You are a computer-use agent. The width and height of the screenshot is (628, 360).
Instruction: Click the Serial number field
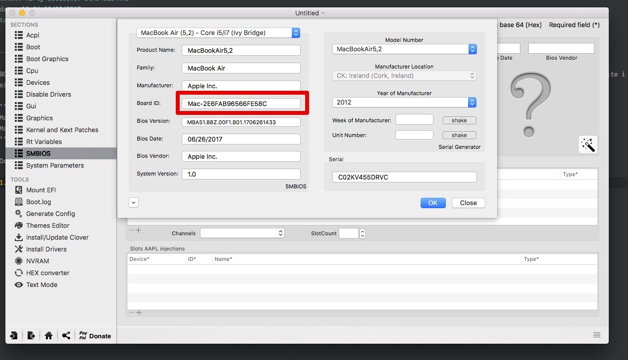[x=404, y=177]
